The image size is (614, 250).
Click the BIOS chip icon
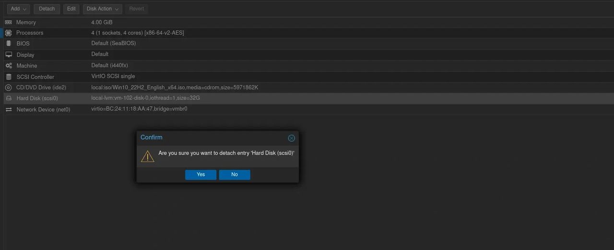coord(9,44)
